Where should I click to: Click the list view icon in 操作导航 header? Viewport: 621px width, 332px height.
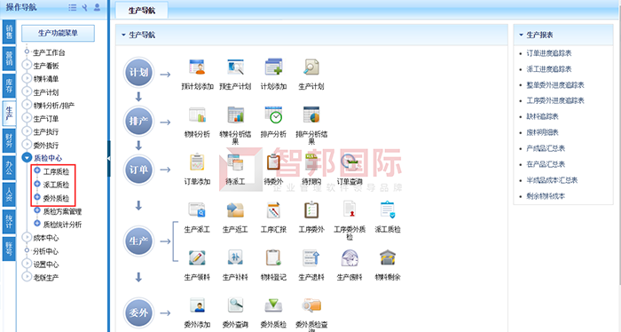(x=73, y=7)
